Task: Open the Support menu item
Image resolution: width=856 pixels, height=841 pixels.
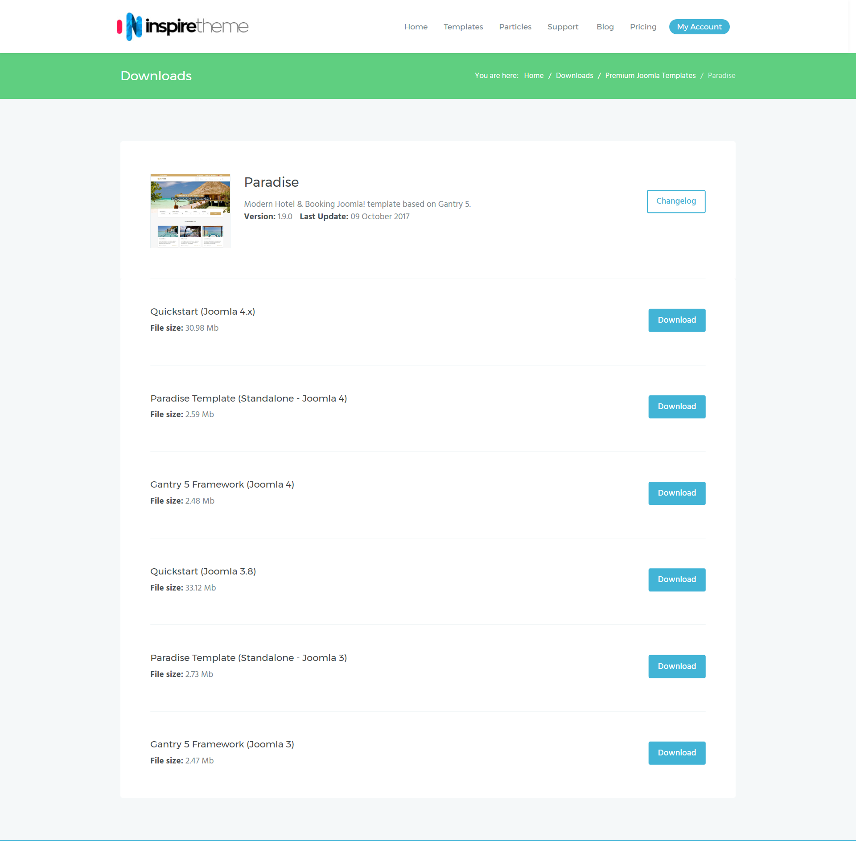Action: 563,27
